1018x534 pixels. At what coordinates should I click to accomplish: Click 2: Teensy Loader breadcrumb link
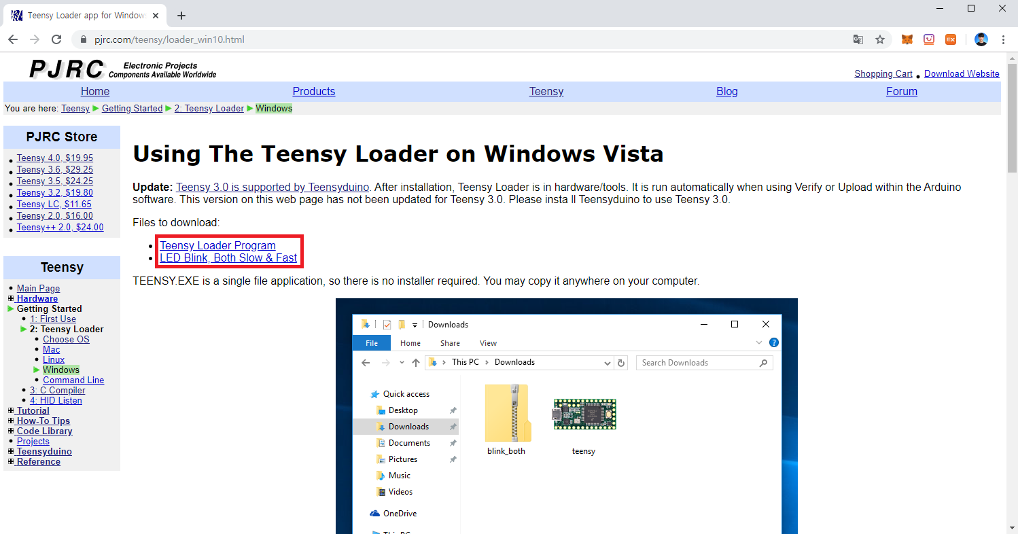[209, 108]
